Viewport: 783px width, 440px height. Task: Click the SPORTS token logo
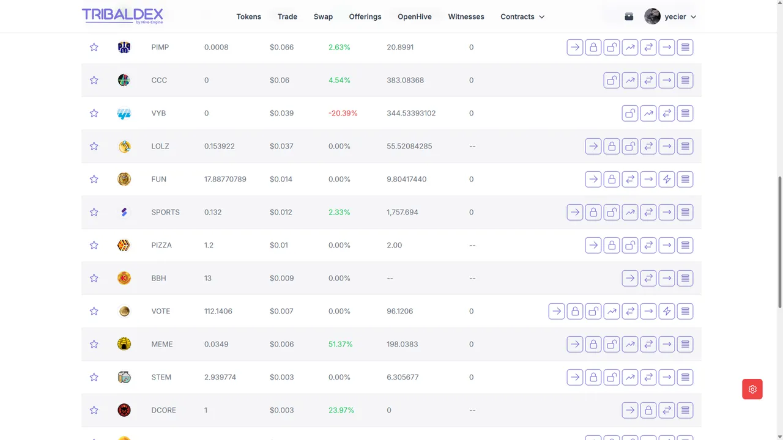click(124, 212)
